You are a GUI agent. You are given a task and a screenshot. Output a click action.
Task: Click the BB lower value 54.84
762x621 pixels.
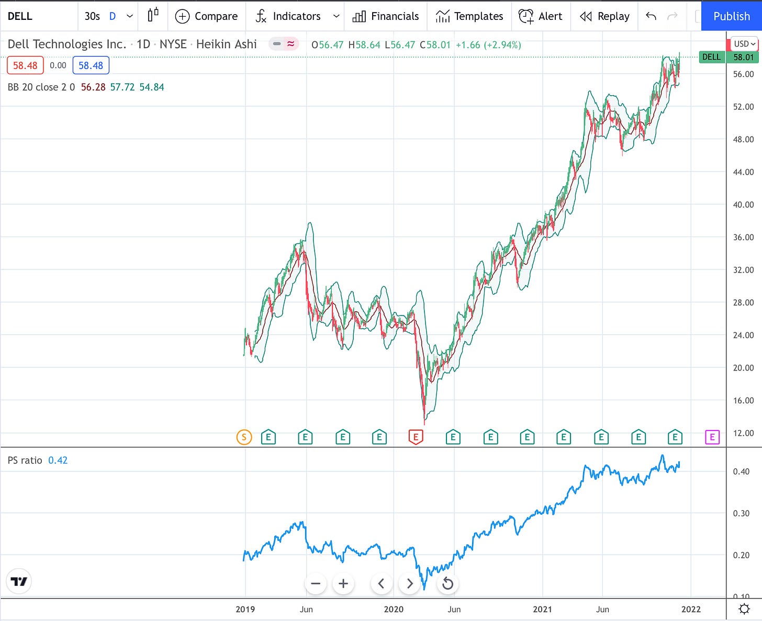pyautogui.click(x=152, y=87)
